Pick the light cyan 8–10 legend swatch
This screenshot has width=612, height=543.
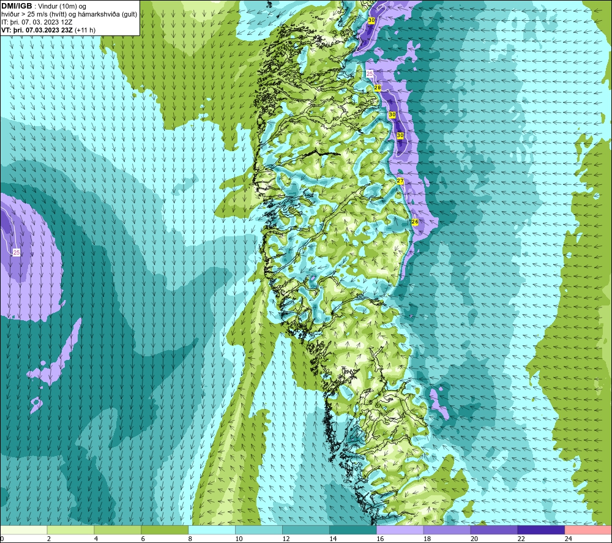coord(212,530)
